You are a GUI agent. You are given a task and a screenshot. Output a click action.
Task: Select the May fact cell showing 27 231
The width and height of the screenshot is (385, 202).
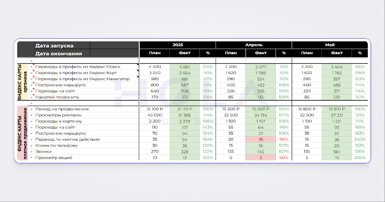click(337, 115)
